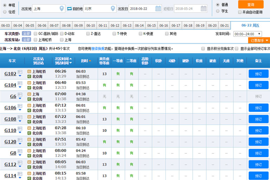
Task: Expand the 订票帮手 dropdown
Action: point(259,40)
